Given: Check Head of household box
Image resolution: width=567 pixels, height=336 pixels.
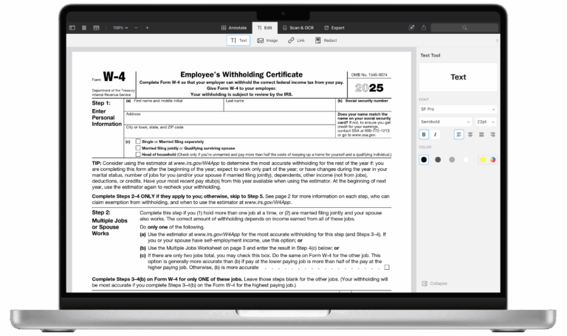Looking at the screenshot, I should 138,155.
